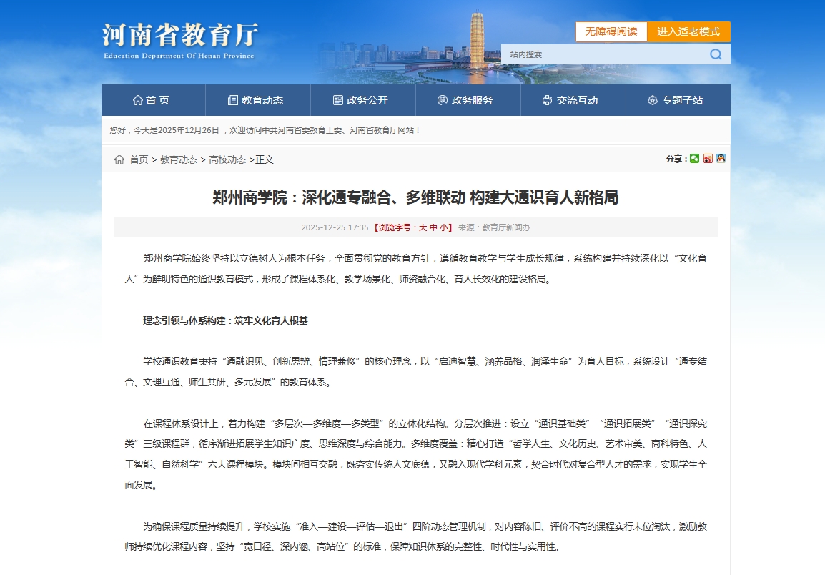Switch to 进入适老模式 elderly mode

688,32
